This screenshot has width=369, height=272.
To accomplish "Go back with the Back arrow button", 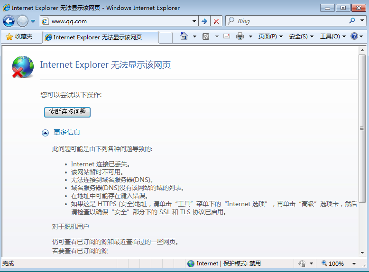I will tap(9, 21).
